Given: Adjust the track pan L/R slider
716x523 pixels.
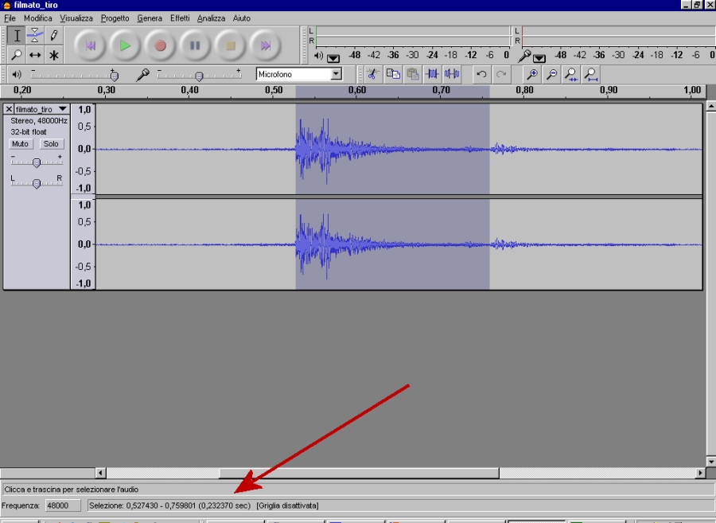Looking at the screenshot, I should point(37,183).
